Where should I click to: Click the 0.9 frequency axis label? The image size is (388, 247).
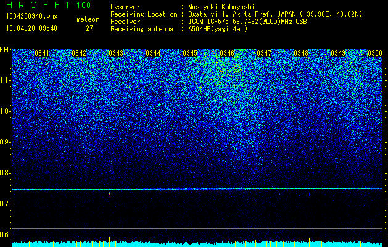5,142
